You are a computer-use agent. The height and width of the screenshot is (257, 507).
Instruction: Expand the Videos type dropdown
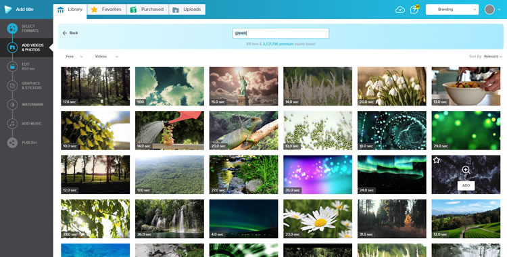click(x=107, y=56)
